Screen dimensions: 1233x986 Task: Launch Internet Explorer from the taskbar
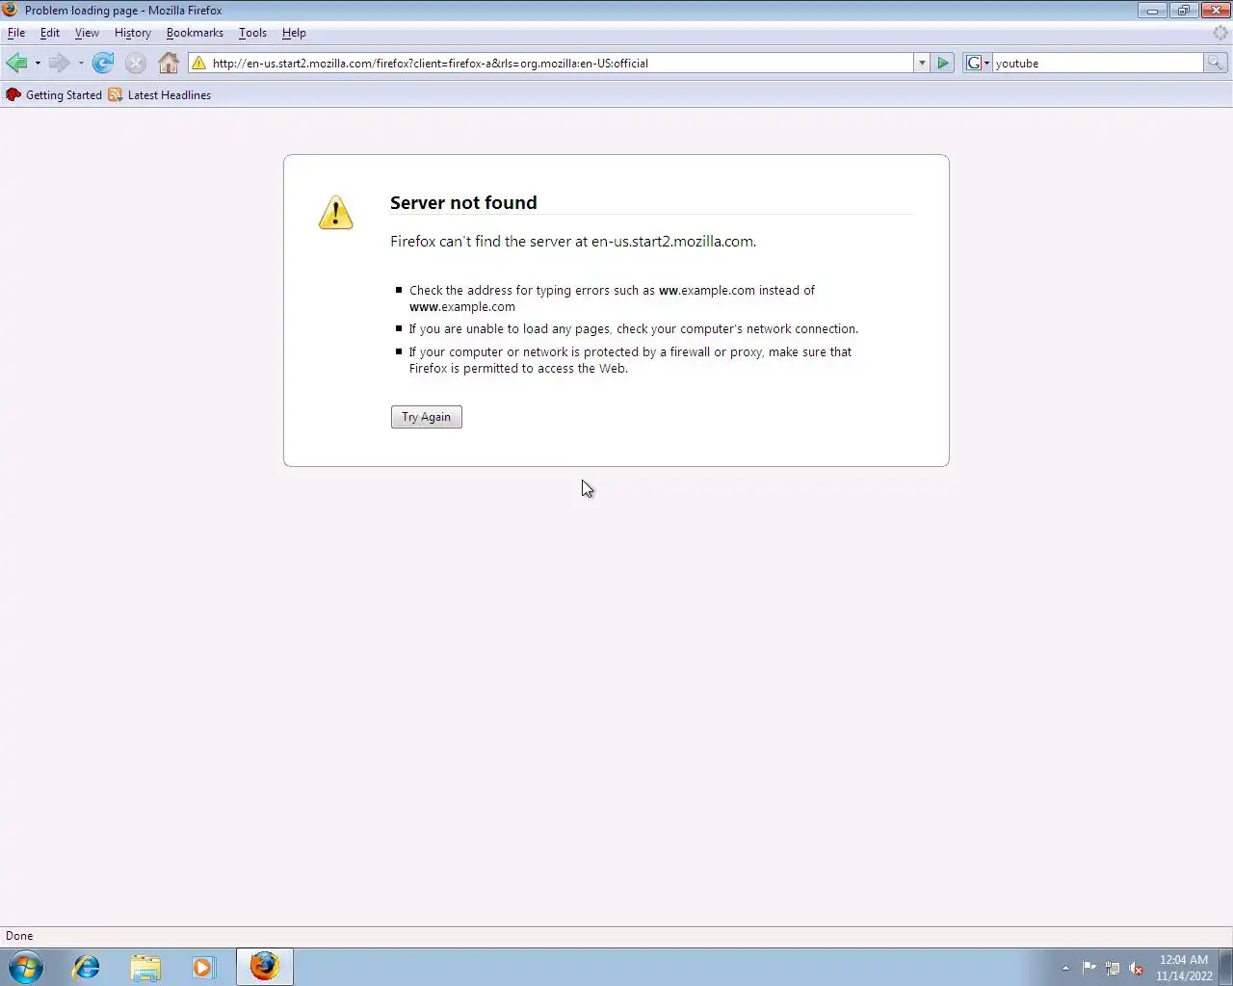87,967
